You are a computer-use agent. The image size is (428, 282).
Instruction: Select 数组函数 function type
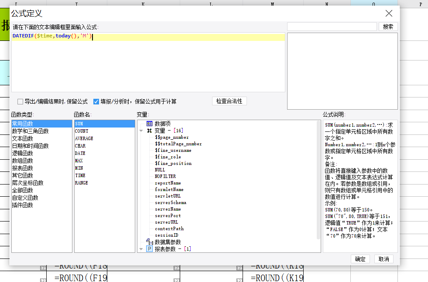[x=42, y=161]
